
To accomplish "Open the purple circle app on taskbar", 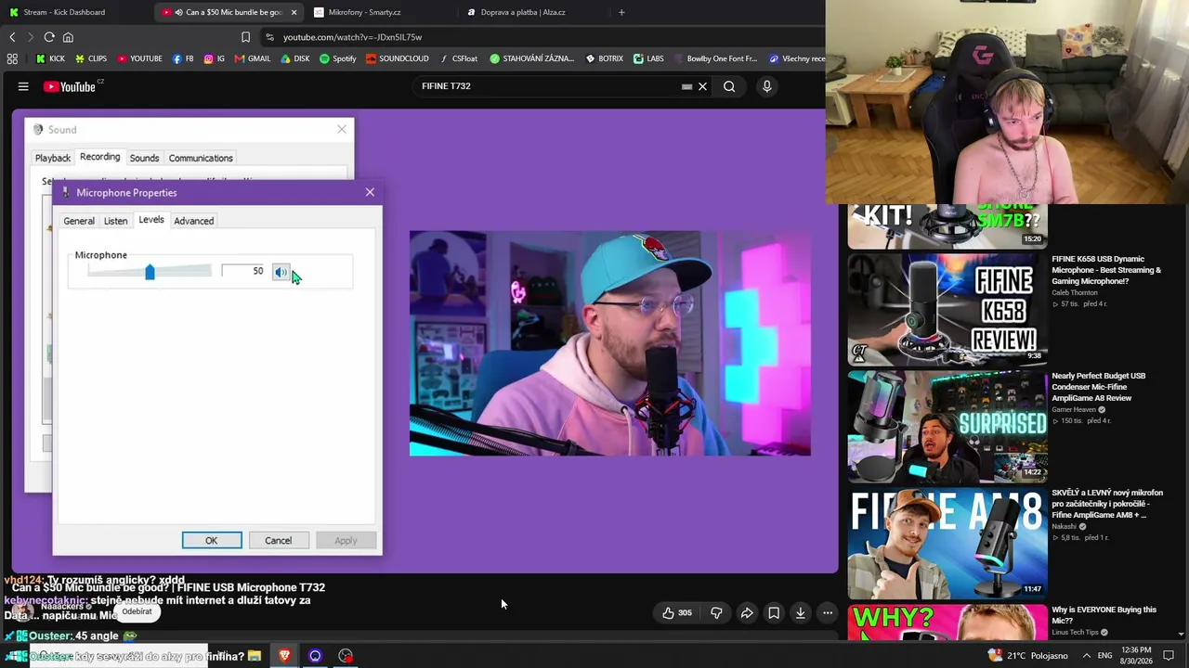I will tap(315, 656).
